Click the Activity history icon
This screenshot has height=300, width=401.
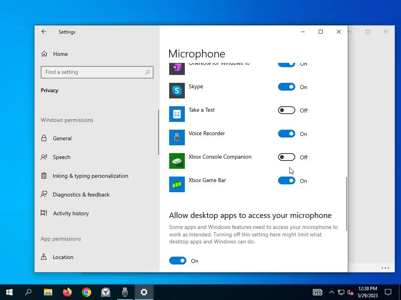pos(44,213)
